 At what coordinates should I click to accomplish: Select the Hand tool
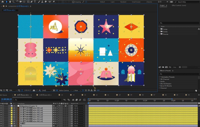[x=10, y=2]
